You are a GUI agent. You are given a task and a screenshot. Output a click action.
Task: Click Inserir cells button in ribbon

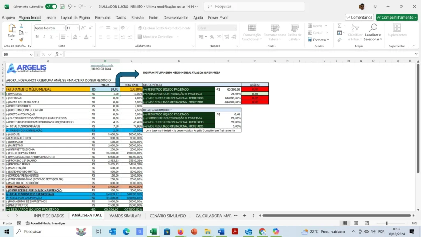click(315, 26)
